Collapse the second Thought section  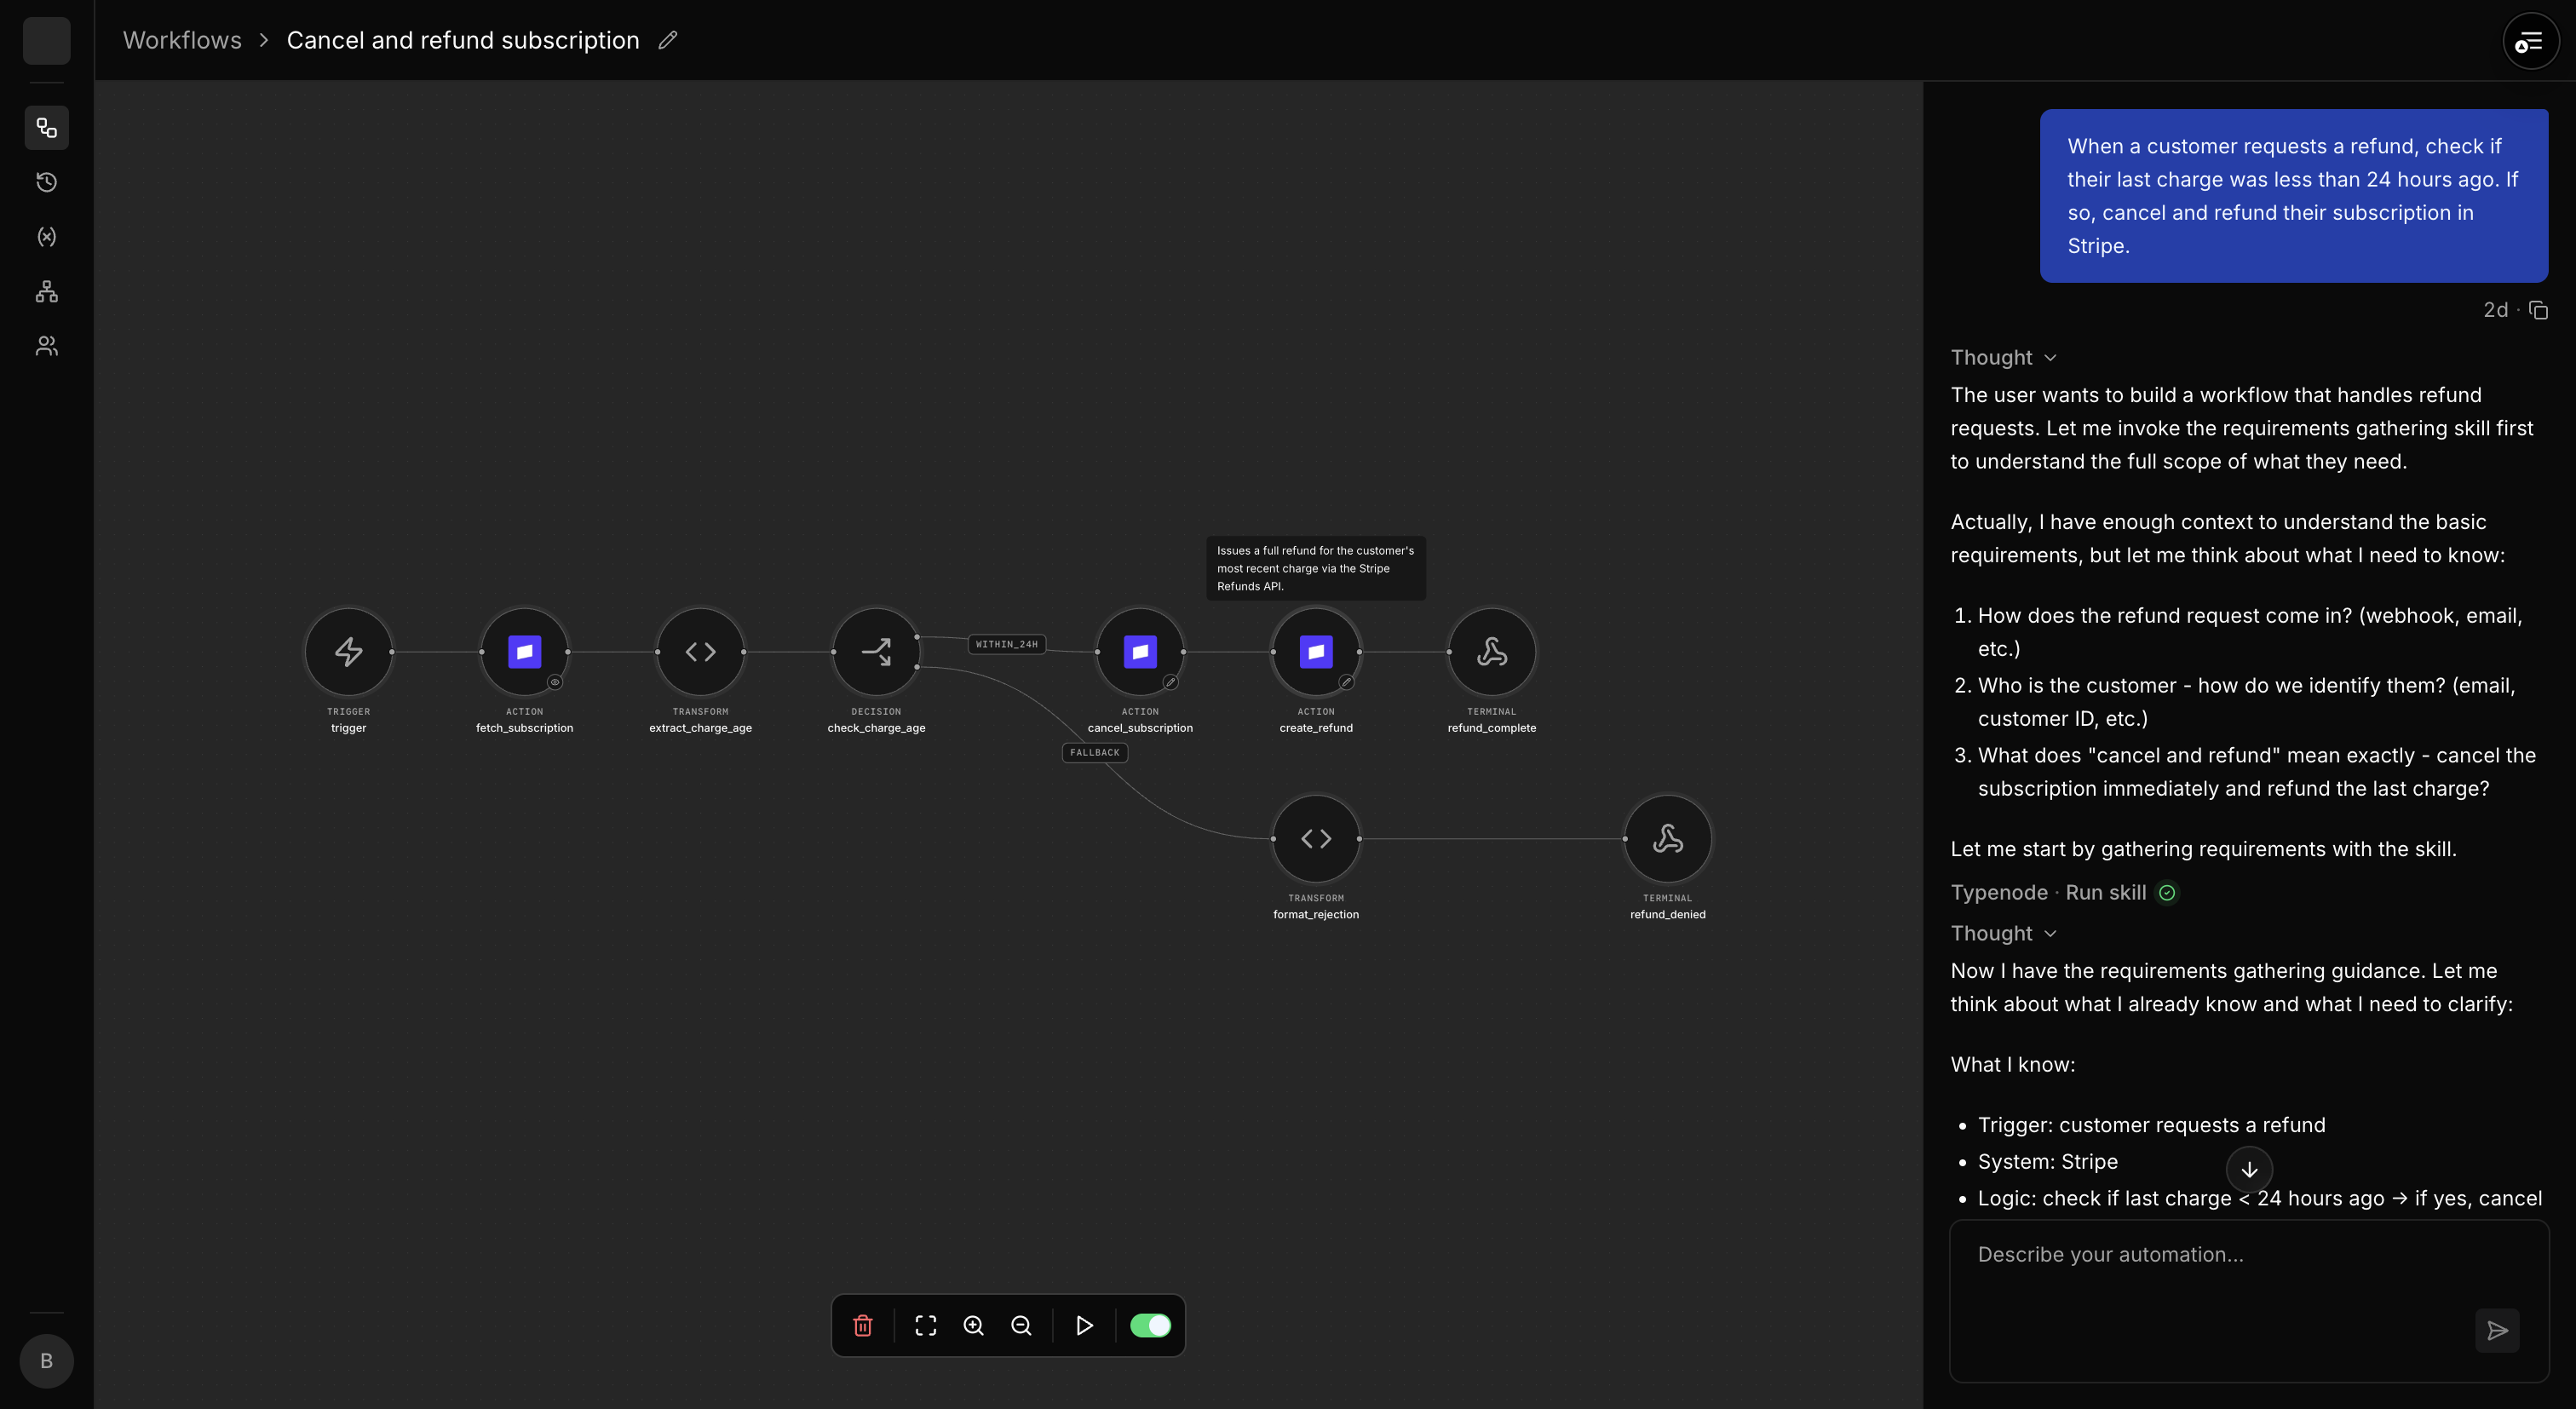(x=2050, y=933)
